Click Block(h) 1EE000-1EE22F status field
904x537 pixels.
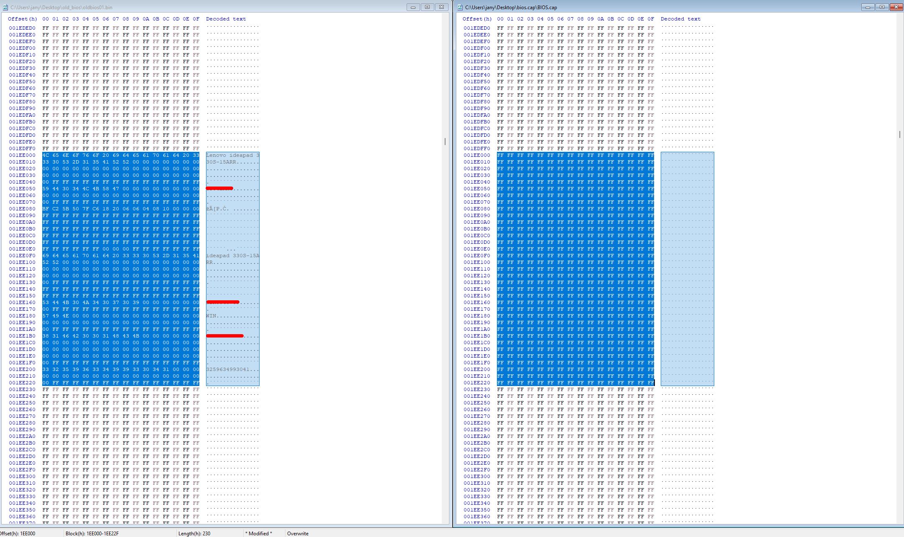92,533
